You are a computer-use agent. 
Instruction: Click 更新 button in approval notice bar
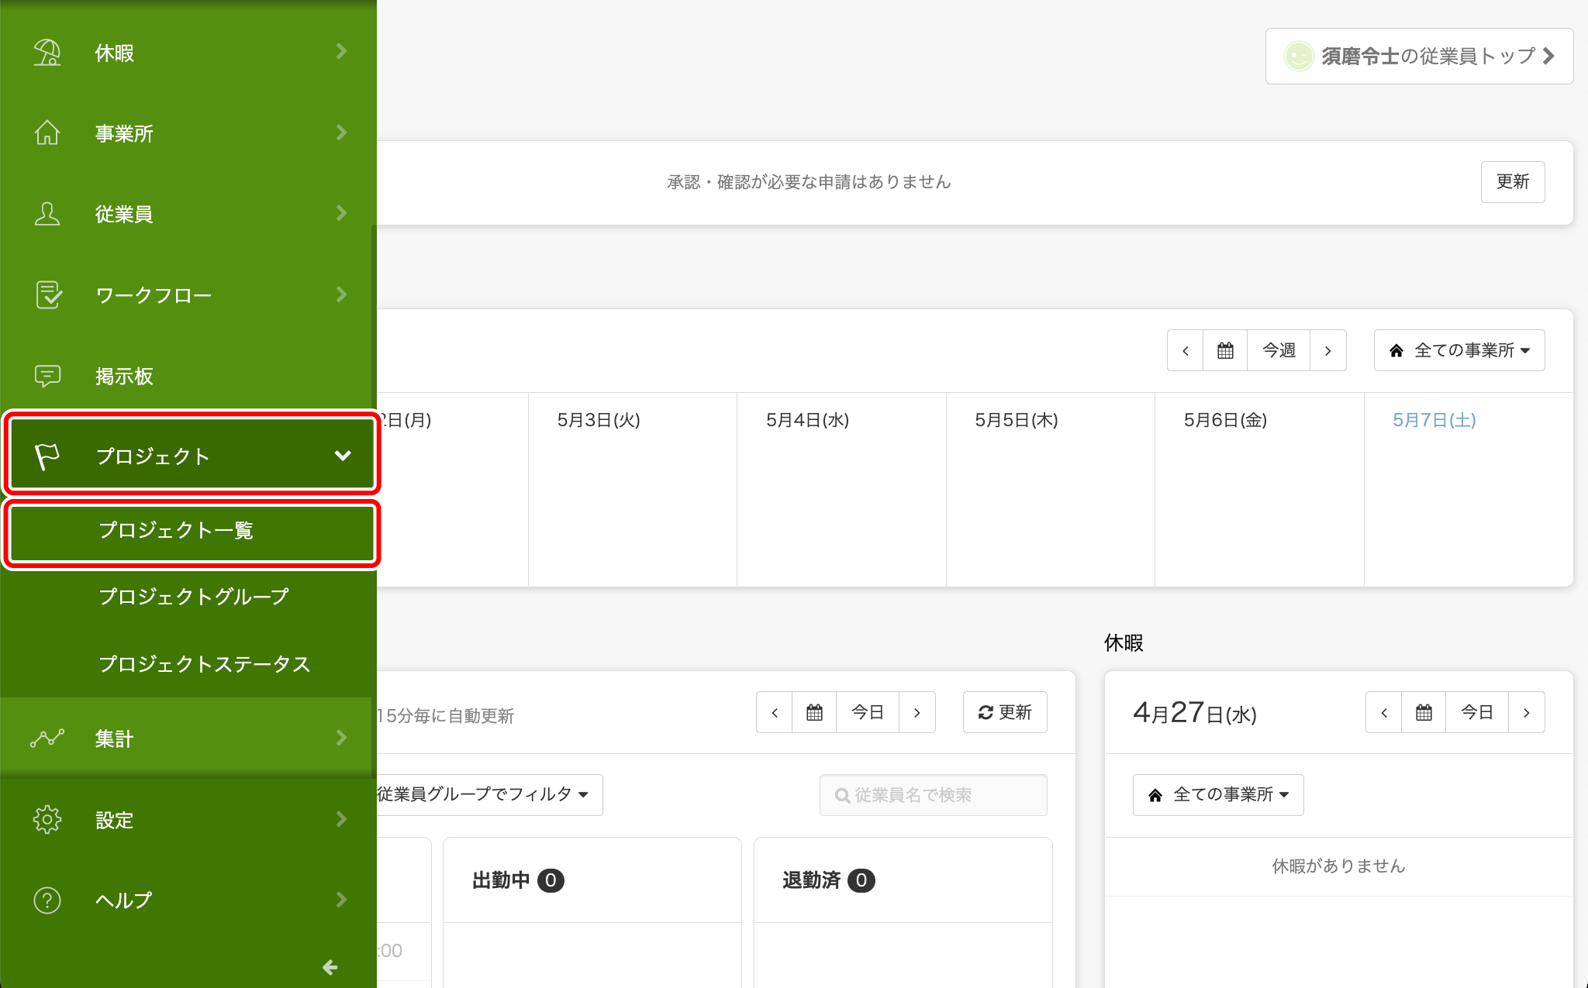point(1512,182)
